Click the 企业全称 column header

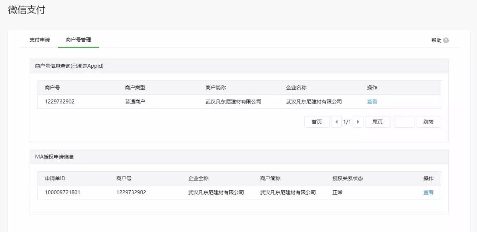(198, 178)
